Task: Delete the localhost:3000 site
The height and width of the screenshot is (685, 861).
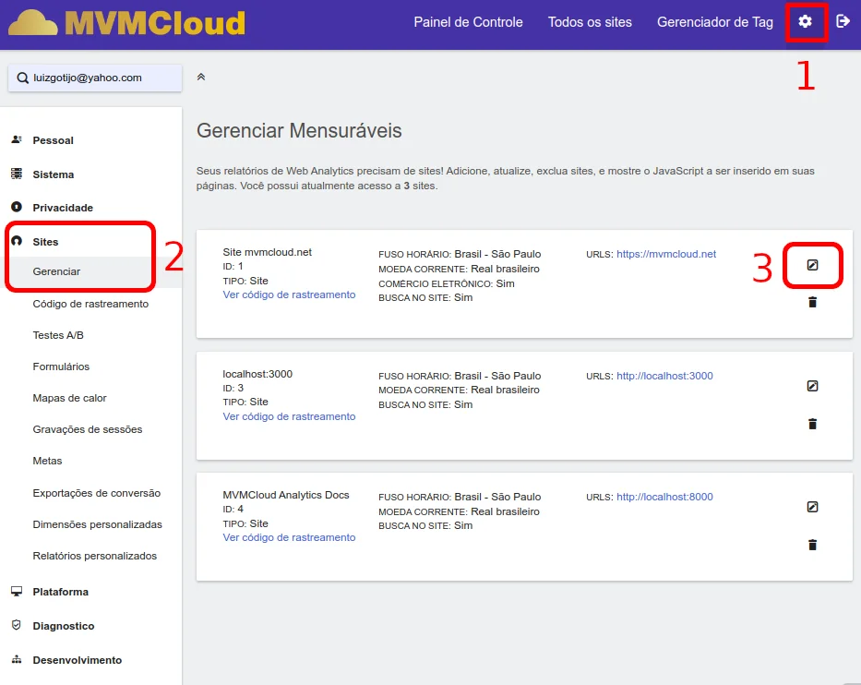Action: point(812,424)
